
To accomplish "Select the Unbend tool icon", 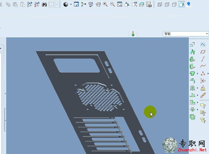I will (192, 95).
